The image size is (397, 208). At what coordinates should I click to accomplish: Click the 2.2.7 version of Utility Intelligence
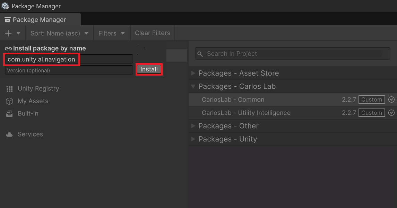pyautogui.click(x=349, y=113)
